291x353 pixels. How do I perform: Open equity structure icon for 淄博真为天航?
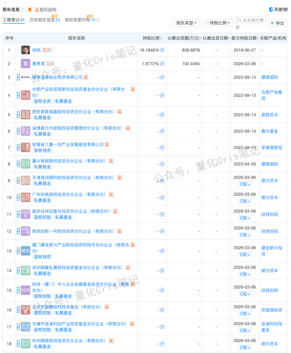coord(128,128)
